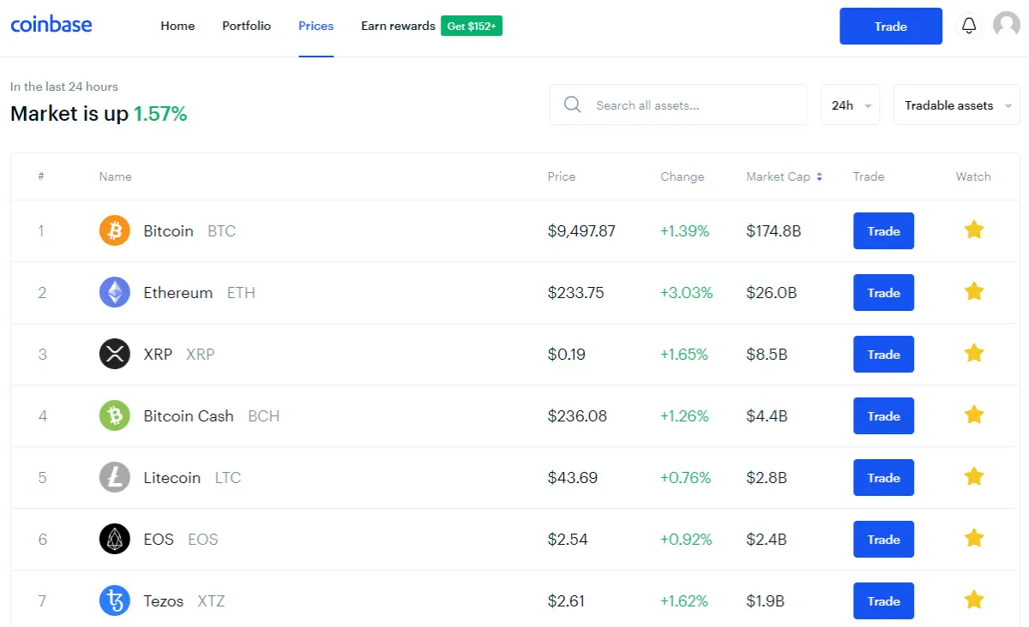
Task: Open the Tradable assets filter dropdown
Action: pyautogui.click(x=957, y=104)
